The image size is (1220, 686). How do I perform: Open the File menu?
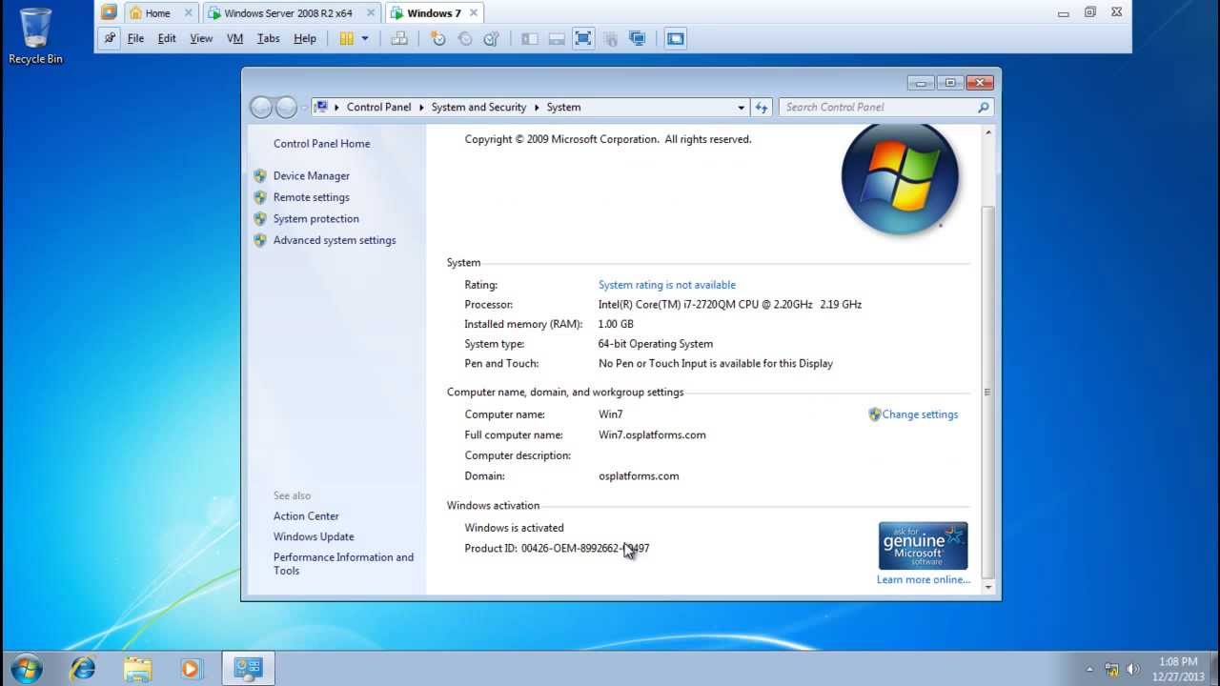(135, 38)
